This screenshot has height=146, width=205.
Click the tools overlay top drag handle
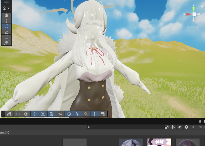[6, 2]
